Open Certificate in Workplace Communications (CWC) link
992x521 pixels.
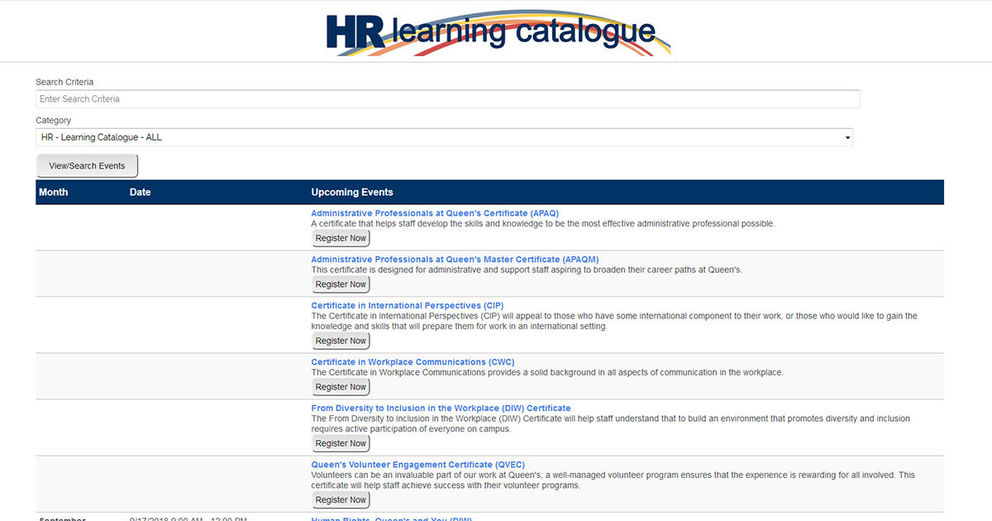coord(410,362)
